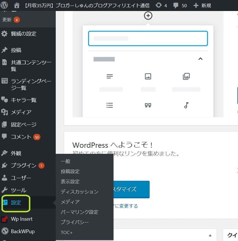This screenshot has width=238, height=241.
Task: Click the chat icon for キャラ一覧
Action: (x=4, y=100)
